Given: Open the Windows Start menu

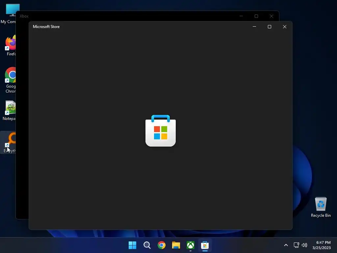Looking at the screenshot, I should click(x=132, y=245).
